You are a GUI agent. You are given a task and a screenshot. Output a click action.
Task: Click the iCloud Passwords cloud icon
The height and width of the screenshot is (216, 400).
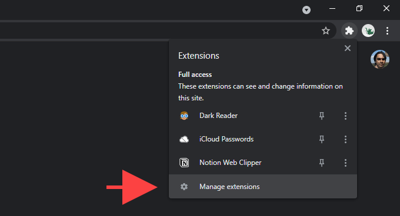tap(184, 139)
